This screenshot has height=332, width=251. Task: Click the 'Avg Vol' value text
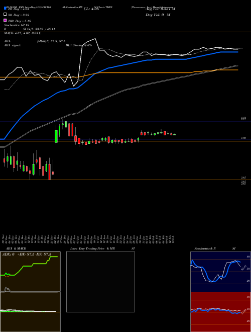160,9
